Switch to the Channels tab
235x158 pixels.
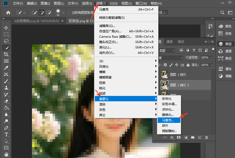[x=169, y=42]
